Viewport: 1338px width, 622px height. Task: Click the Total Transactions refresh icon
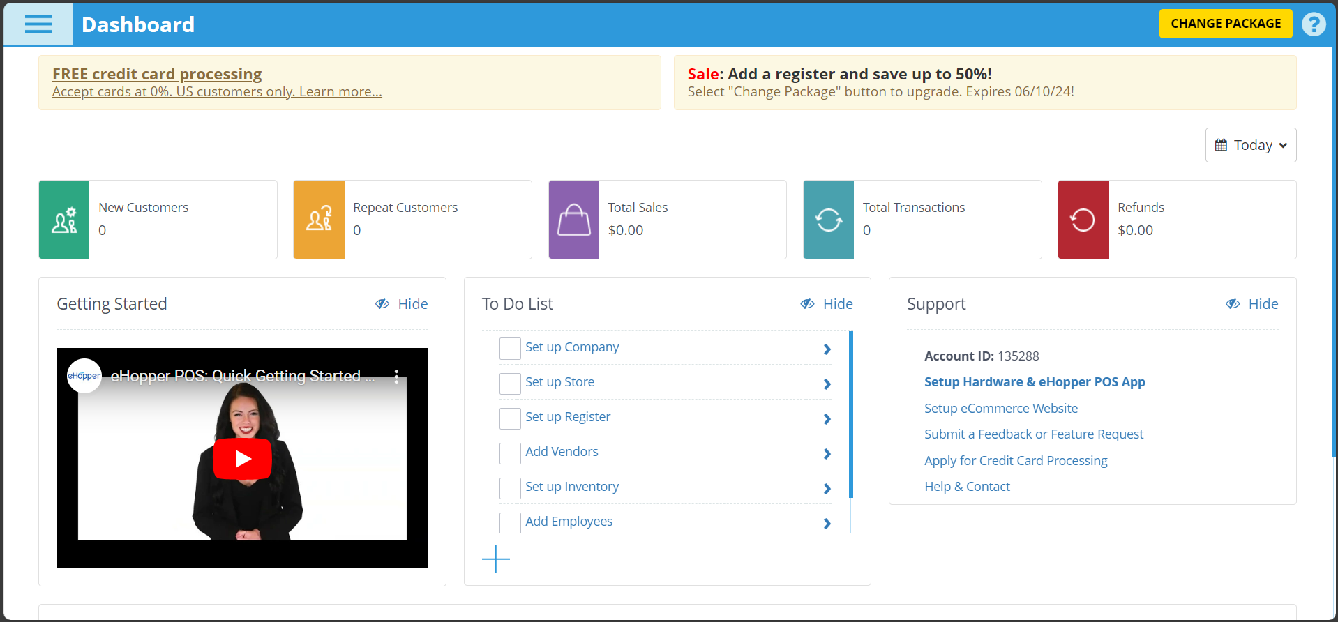pos(829,220)
